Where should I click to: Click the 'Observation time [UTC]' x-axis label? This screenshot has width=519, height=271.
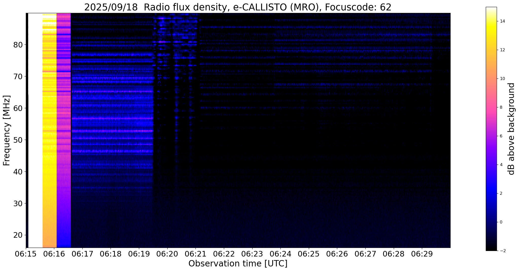pyautogui.click(x=238, y=264)
